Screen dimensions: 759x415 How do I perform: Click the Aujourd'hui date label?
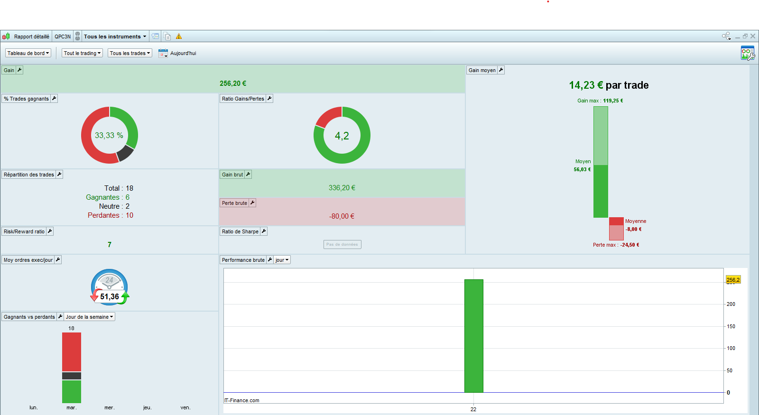click(183, 53)
